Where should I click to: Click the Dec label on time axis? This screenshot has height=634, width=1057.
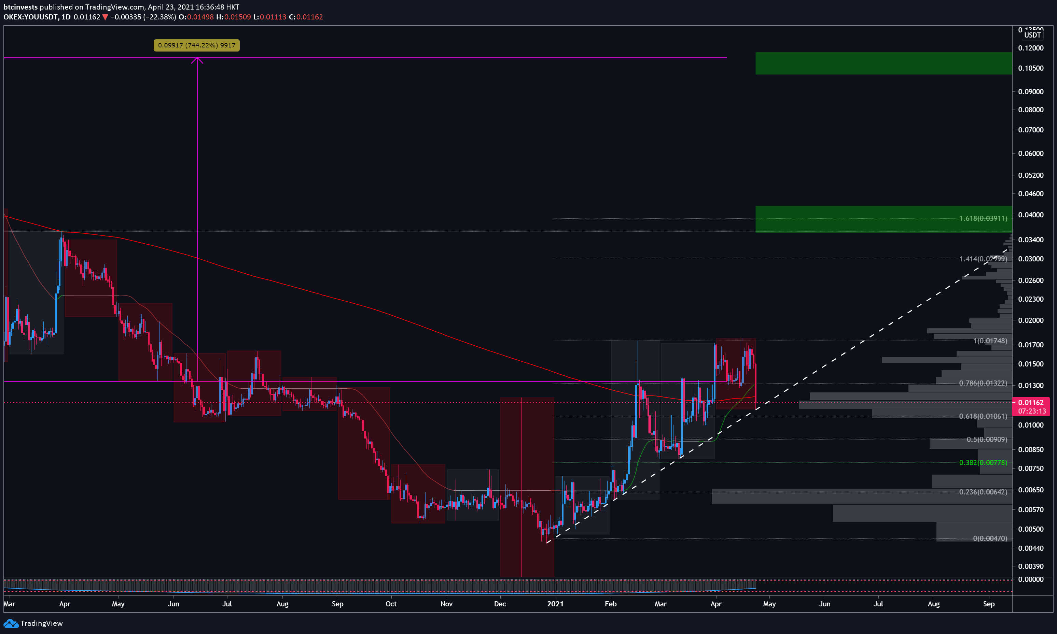coord(500,604)
